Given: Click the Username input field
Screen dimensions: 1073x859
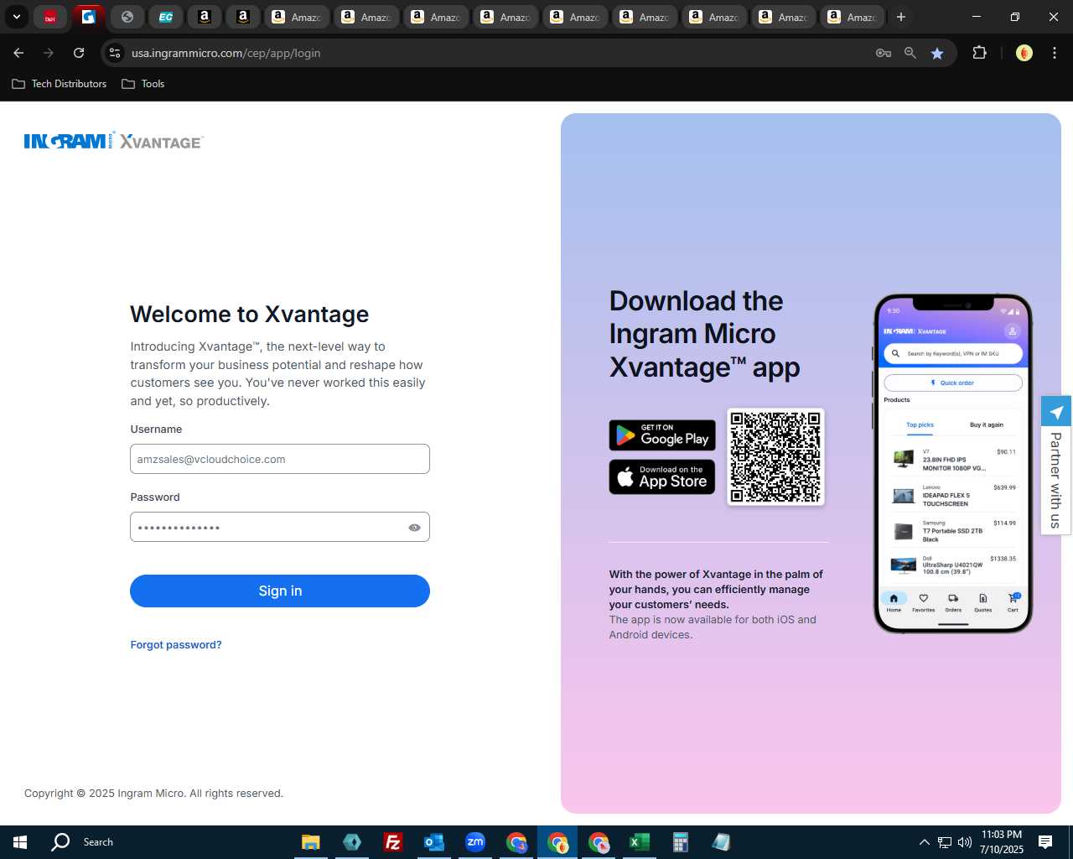Looking at the screenshot, I should (x=280, y=459).
